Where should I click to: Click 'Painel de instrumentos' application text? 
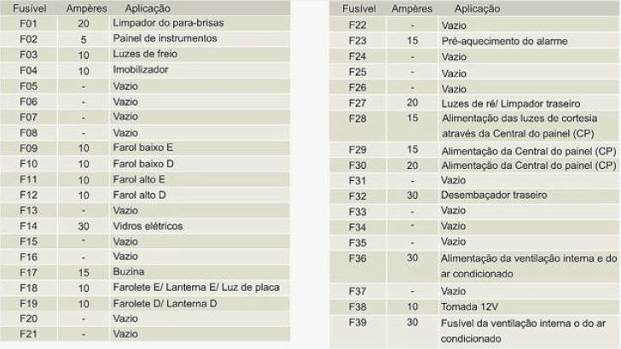(165, 38)
